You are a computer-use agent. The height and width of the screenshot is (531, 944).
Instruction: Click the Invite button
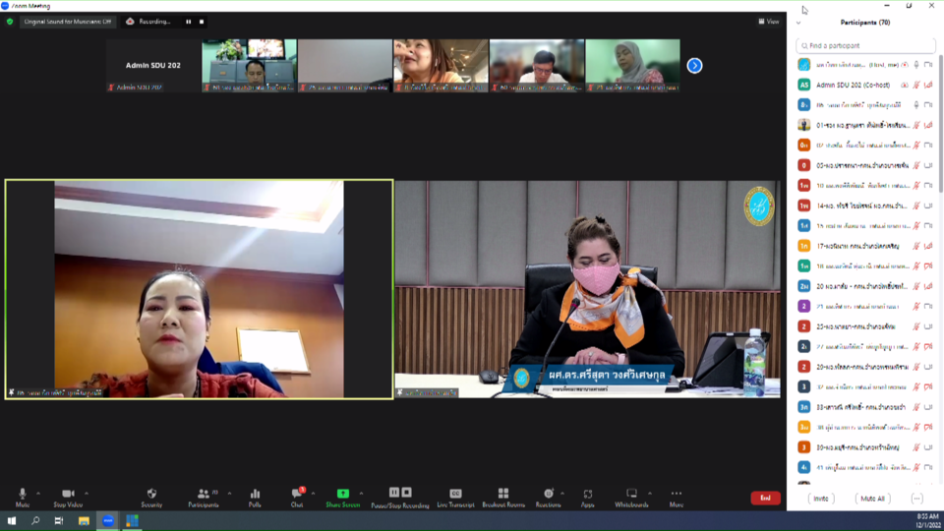click(x=820, y=499)
